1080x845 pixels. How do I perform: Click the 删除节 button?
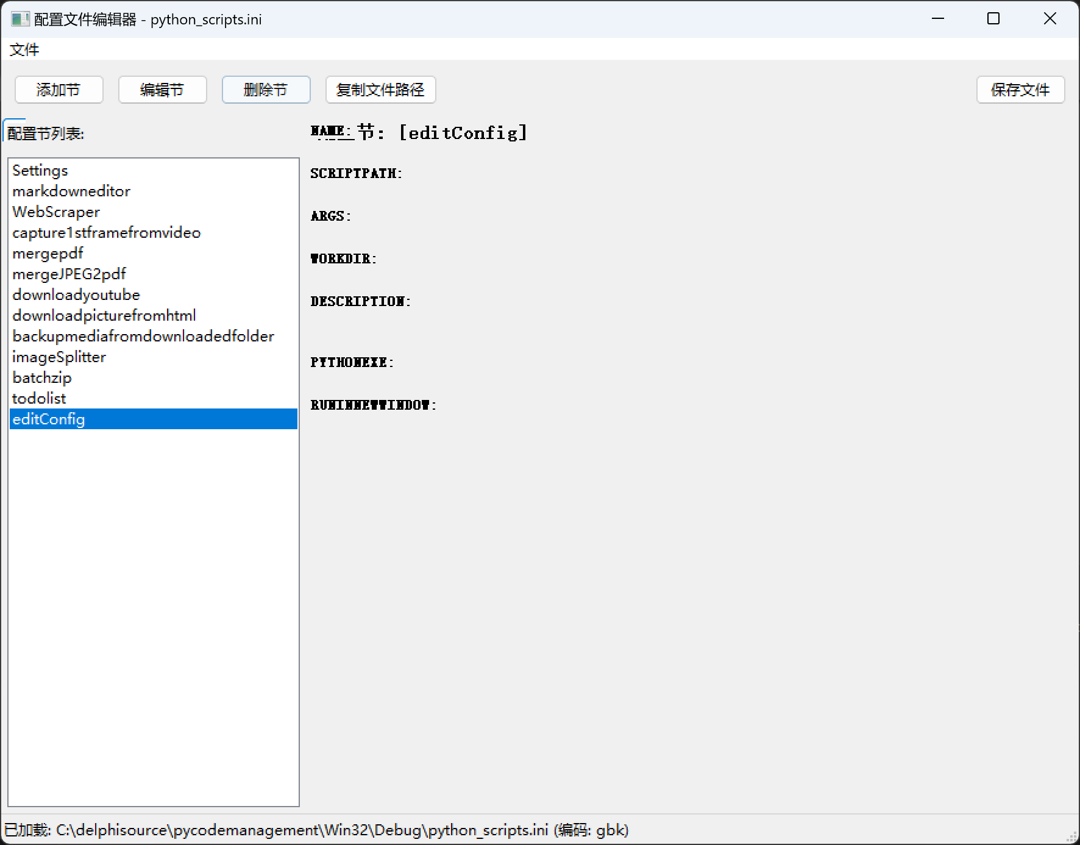point(266,90)
